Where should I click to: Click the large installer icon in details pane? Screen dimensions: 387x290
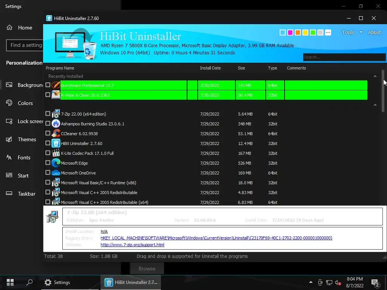[52, 217]
